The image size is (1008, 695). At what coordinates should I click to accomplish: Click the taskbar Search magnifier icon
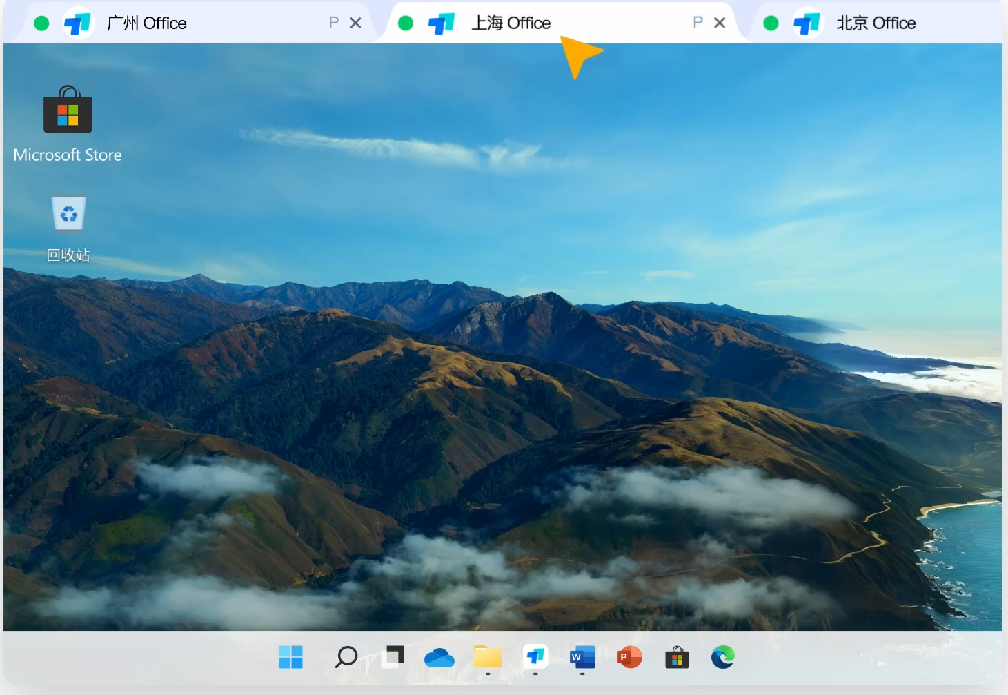[346, 656]
